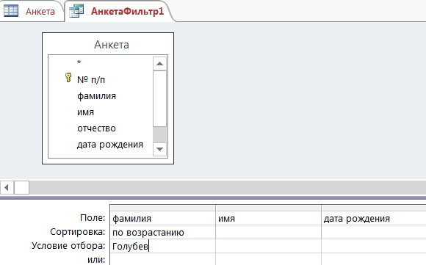The height and width of the screenshot is (265, 426).
Task: Click the Условие отбора cell containing Голубев
Action: pyautogui.click(x=162, y=246)
